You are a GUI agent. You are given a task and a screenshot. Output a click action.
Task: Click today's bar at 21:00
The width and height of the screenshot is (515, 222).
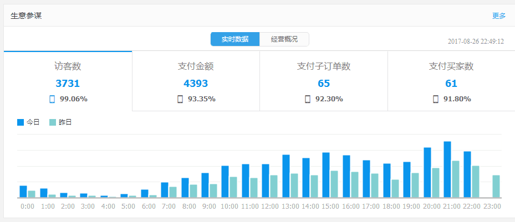pos(447,169)
